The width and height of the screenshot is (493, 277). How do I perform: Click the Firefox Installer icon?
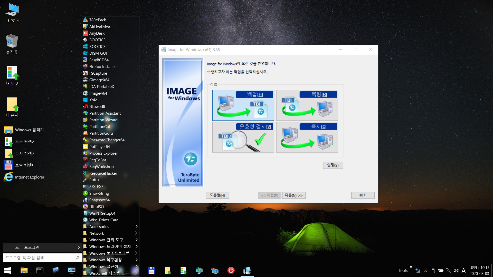(85, 66)
